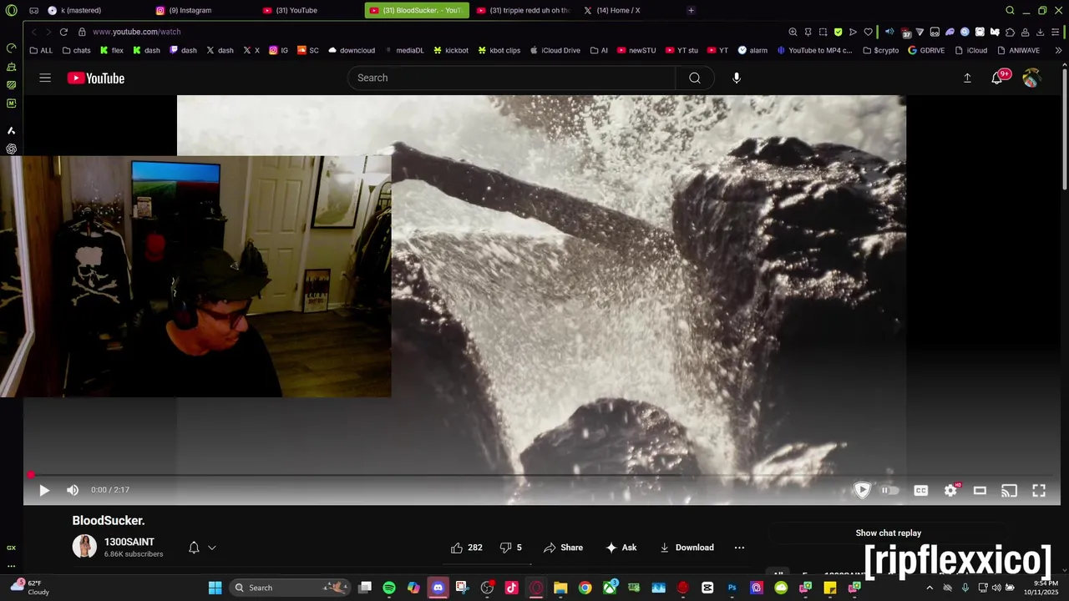Expand notification preferences chevron
This screenshot has height=601, width=1069.
(212, 548)
